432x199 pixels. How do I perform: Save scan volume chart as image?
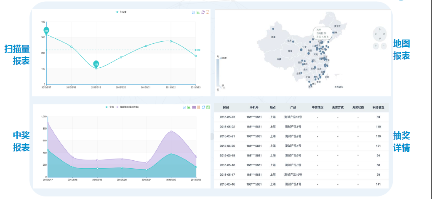[208, 12]
